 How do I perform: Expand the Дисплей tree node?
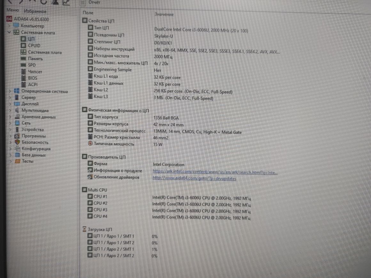10,104
